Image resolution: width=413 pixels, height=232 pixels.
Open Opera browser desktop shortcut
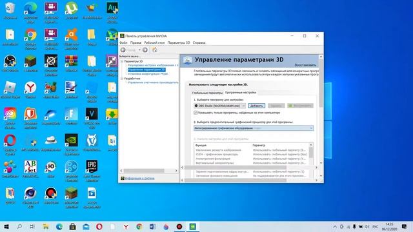[x=10, y=144]
